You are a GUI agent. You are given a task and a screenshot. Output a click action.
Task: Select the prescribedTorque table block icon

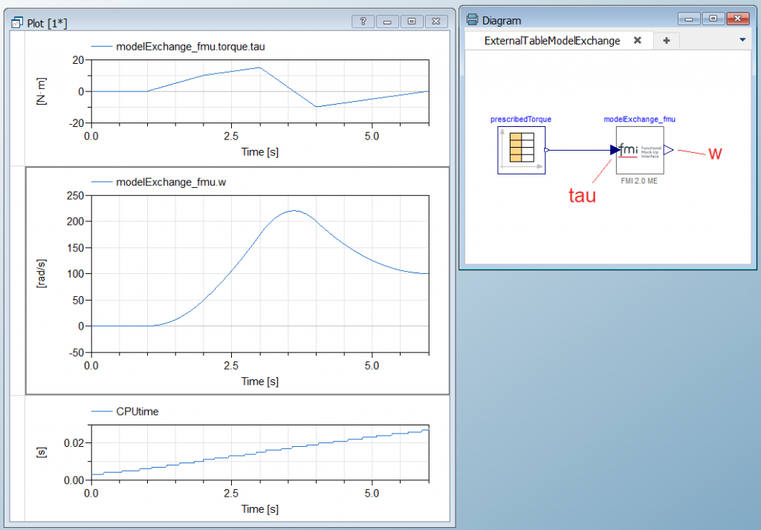tap(521, 151)
